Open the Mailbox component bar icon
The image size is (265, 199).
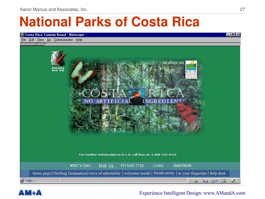[x=205, y=181]
